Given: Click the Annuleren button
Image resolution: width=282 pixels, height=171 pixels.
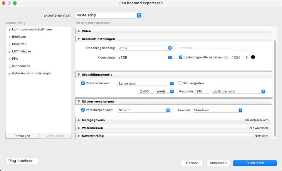Looking at the screenshot, I should click(x=218, y=163).
